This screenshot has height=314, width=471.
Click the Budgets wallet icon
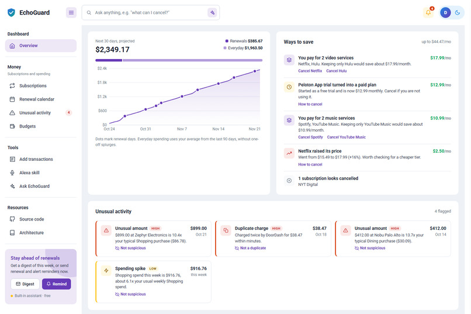click(12, 126)
